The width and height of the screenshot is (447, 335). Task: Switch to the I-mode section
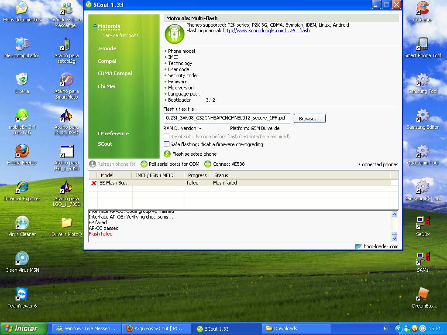(x=107, y=48)
